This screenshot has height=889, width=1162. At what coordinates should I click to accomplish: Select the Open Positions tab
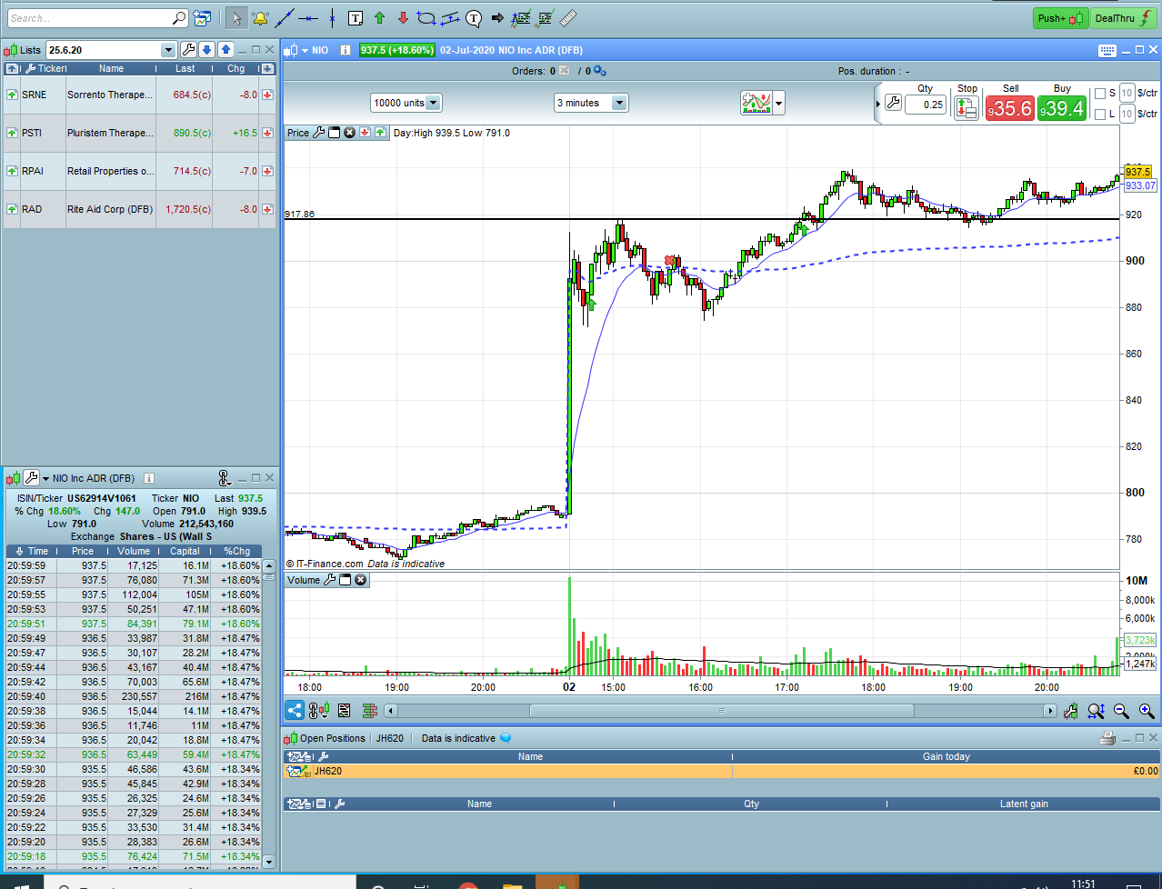coord(333,738)
